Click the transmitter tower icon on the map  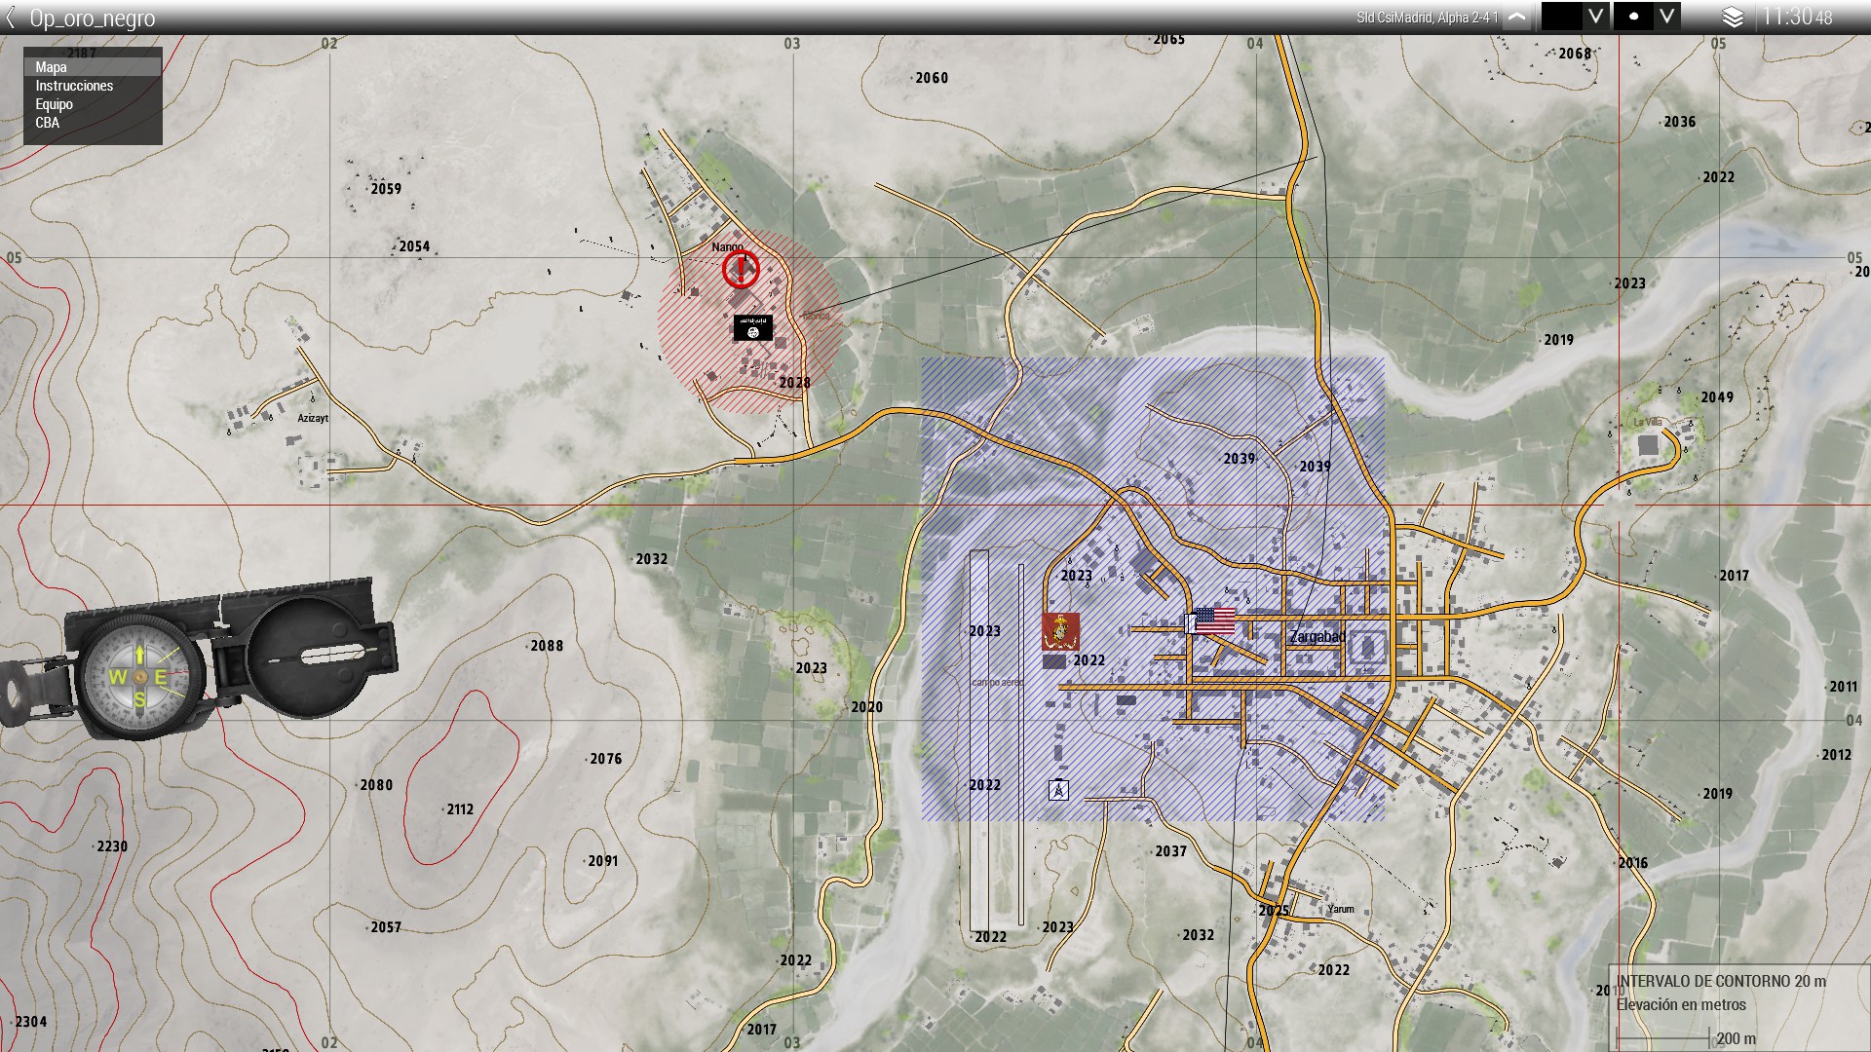coord(1058,790)
